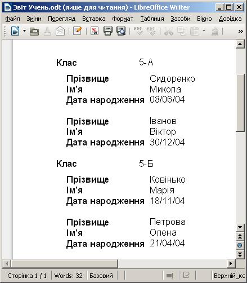This screenshot has height=283, width=247.
Task: Open the Таблиця menu
Action: (152, 19)
